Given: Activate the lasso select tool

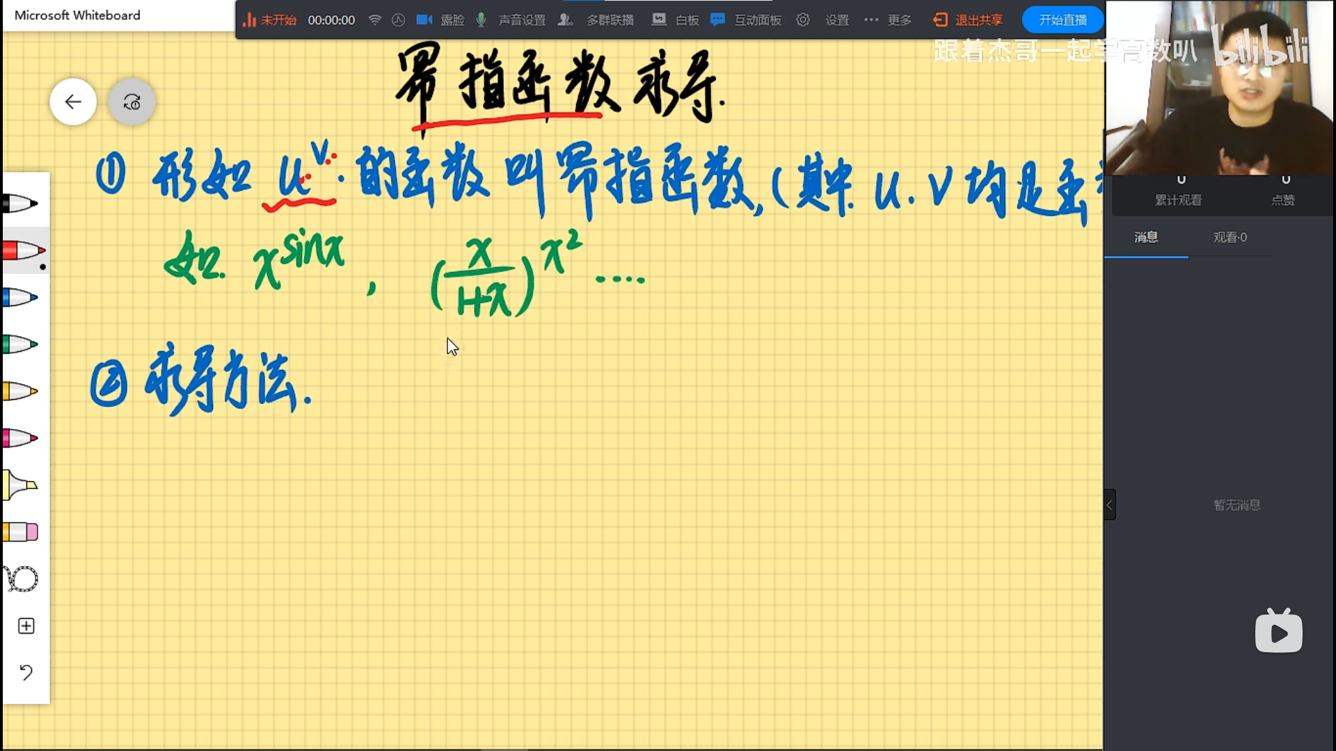Looking at the screenshot, I should (22, 579).
